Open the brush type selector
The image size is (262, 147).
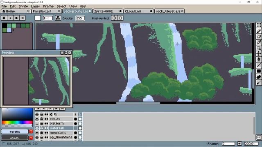[x=38, y=18]
